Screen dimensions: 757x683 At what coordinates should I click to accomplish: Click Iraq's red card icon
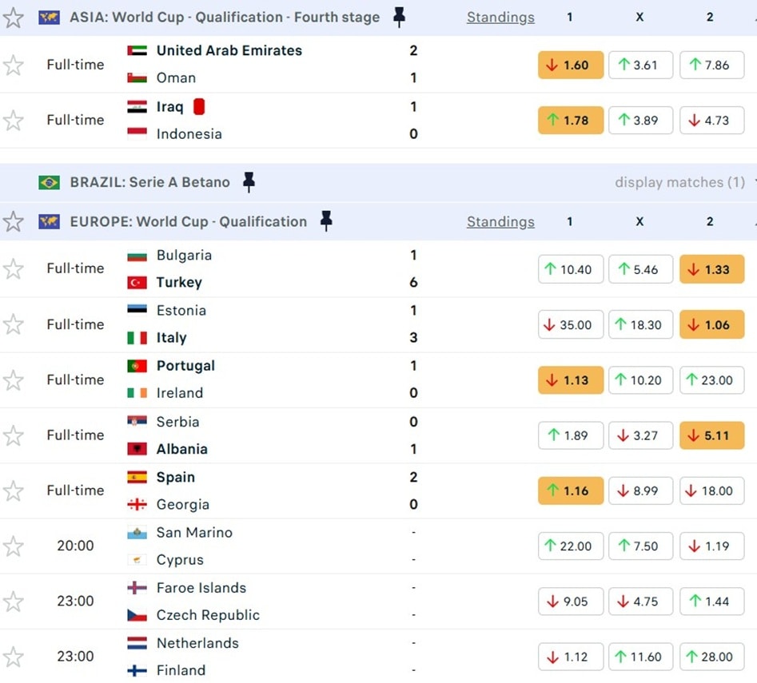[x=198, y=106]
